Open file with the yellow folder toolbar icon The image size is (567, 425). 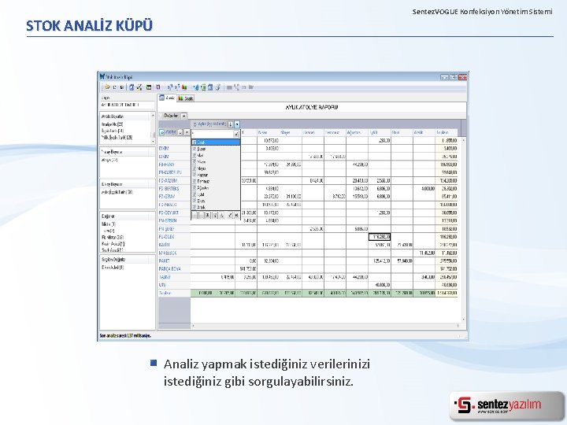coord(106,87)
